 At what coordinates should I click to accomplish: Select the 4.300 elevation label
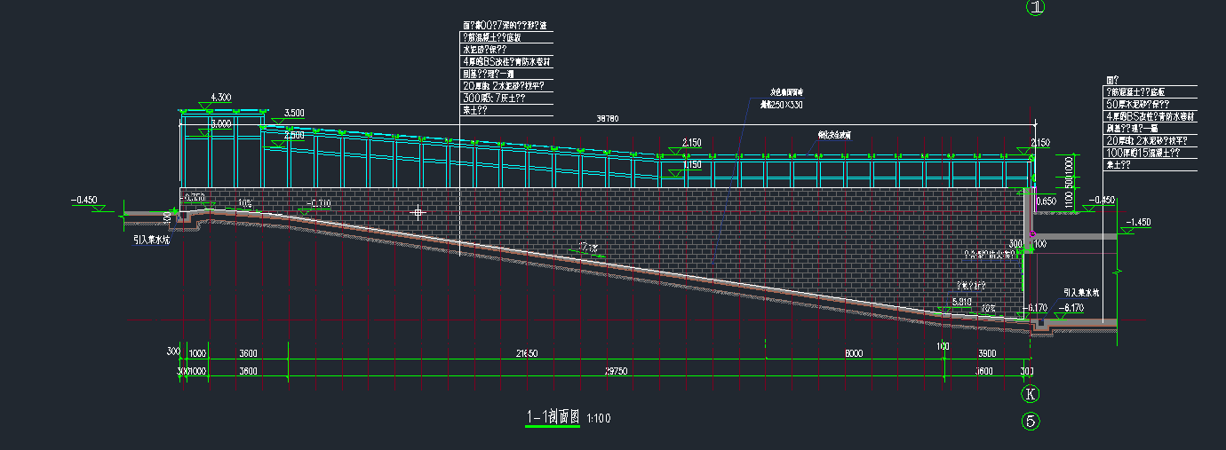click(220, 98)
